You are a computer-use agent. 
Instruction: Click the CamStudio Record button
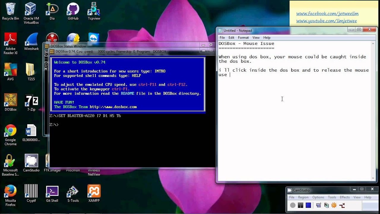(293, 205)
